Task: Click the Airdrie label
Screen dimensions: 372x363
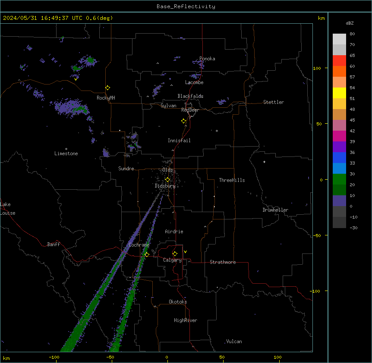Action: point(174,232)
